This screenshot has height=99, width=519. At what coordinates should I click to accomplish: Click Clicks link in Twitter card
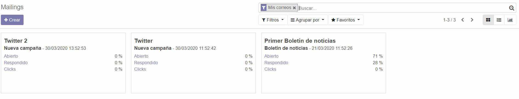click(x=140, y=69)
